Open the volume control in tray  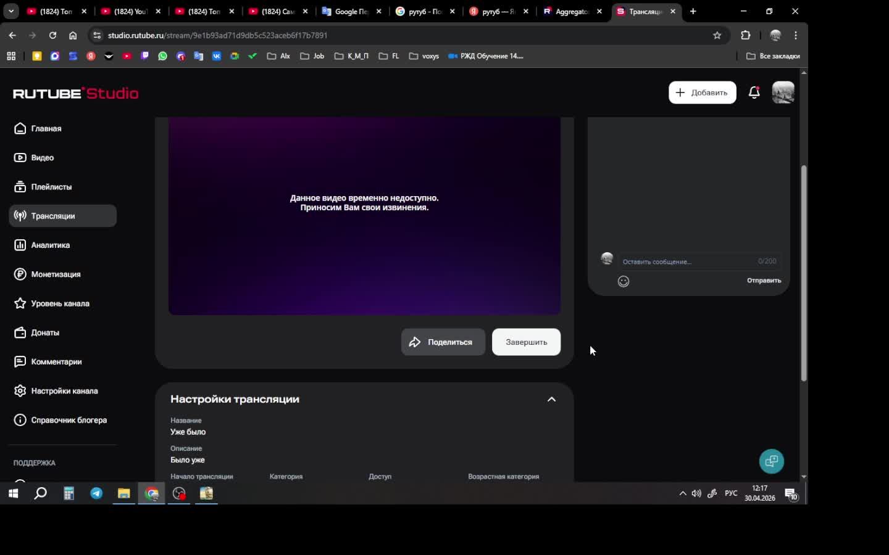pyautogui.click(x=696, y=493)
